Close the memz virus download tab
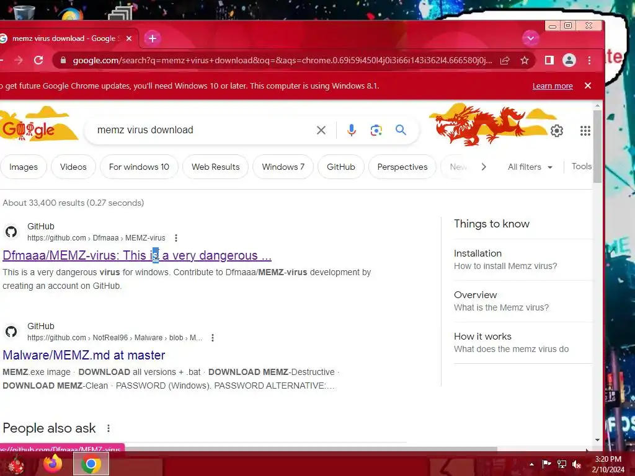Viewport: 635px width, 476px height. point(129,38)
